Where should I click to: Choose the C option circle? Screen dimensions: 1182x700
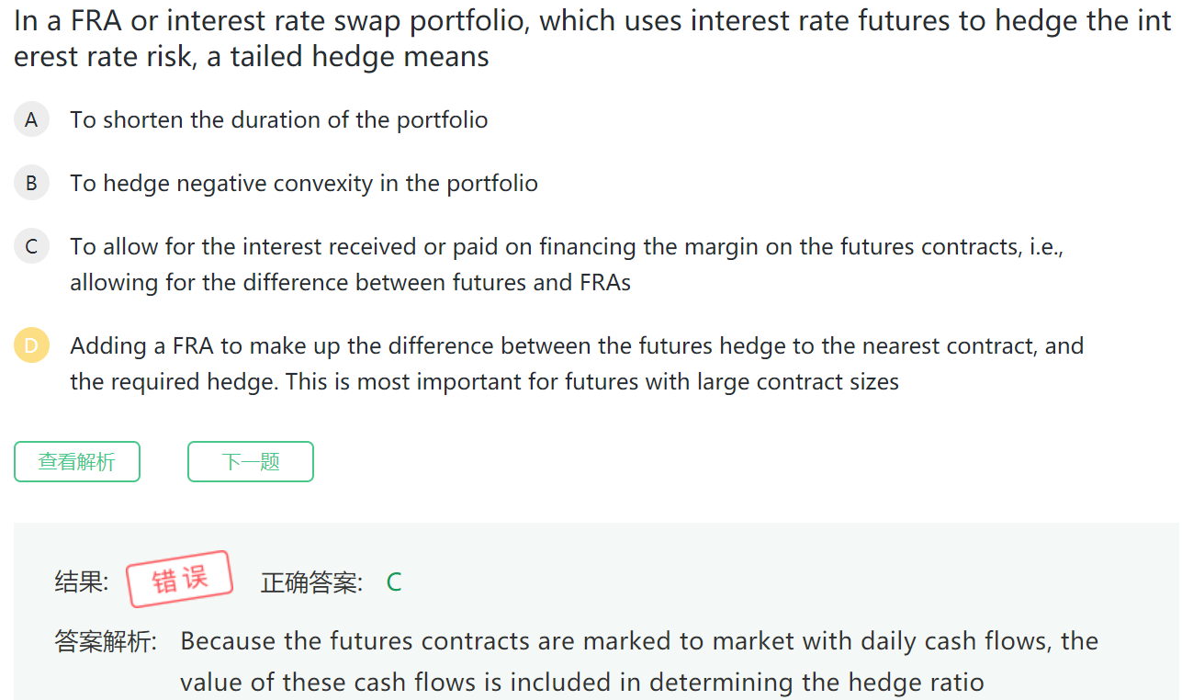pos(31,247)
